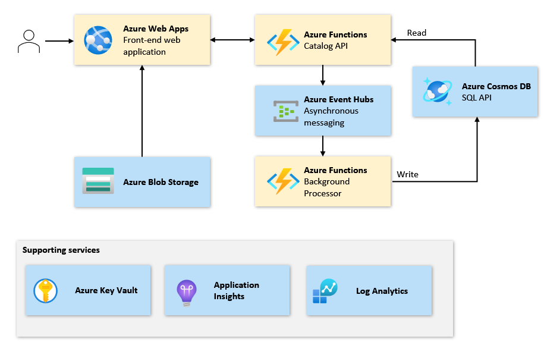Click the 'Catalog API' label
Screen dimensions: 544x342
pyautogui.click(x=326, y=46)
